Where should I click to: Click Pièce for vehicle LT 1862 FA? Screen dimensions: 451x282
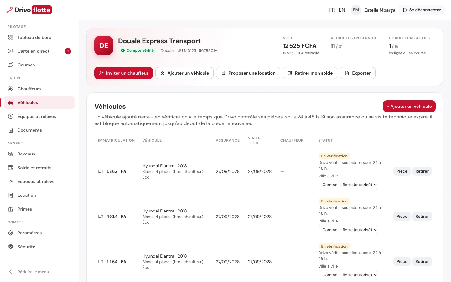click(402, 171)
